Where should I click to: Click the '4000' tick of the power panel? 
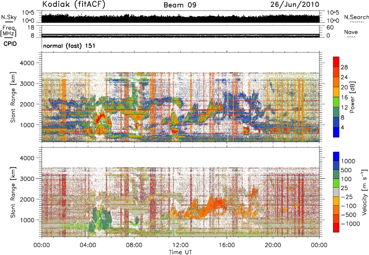[27, 63]
